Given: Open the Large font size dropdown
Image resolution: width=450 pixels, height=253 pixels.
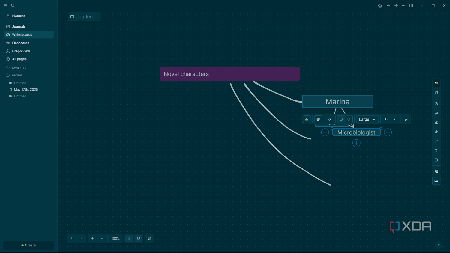Looking at the screenshot, I should tap(367, 119).
